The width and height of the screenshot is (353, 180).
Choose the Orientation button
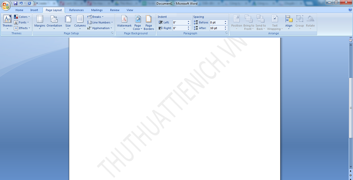(x=54, y=21)
